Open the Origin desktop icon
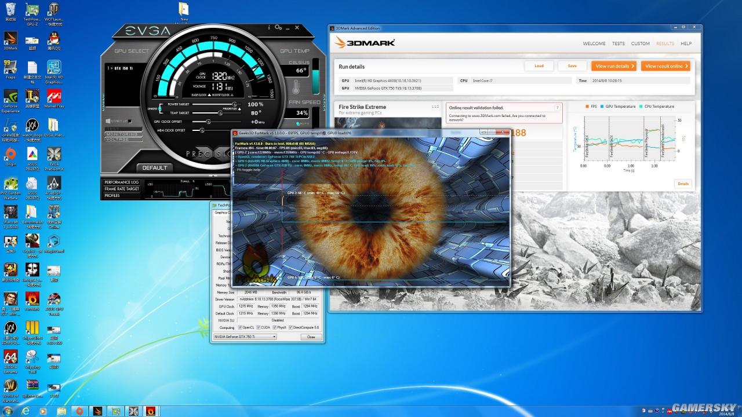 [10, 156]
